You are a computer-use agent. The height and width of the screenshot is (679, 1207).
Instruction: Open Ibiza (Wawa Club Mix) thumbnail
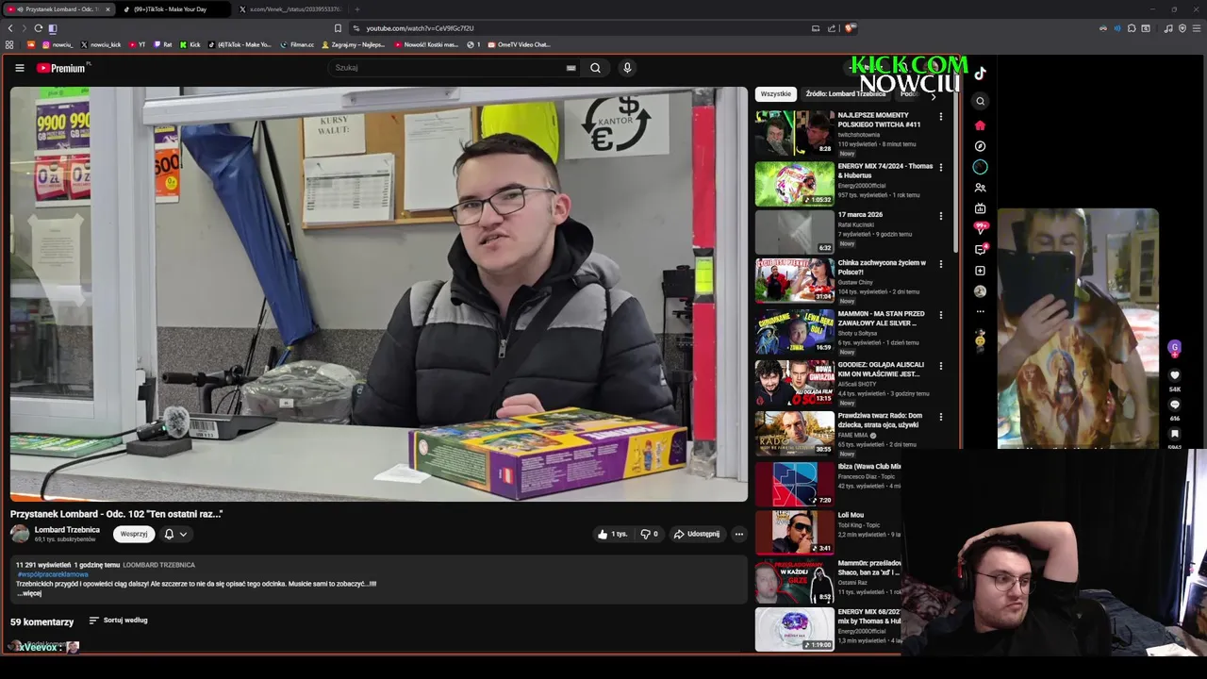coord(794,484)
